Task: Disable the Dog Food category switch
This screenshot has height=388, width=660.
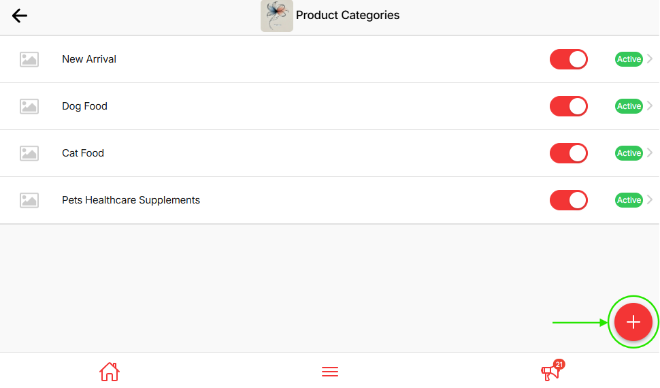Action: click(568, 106)
